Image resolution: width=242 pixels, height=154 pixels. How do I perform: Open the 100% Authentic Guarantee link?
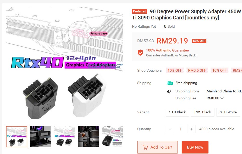pos(167,50)
